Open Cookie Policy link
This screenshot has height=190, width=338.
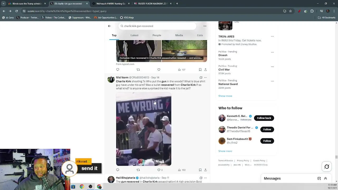259,161
